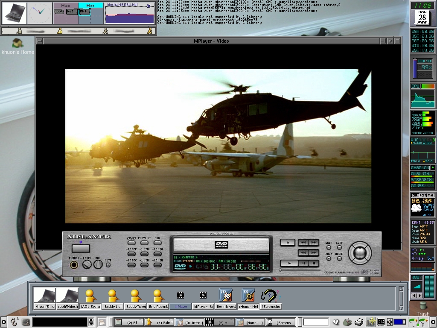Open MPlayer CONF preferences
437x328 pixels.
point(339,247)
